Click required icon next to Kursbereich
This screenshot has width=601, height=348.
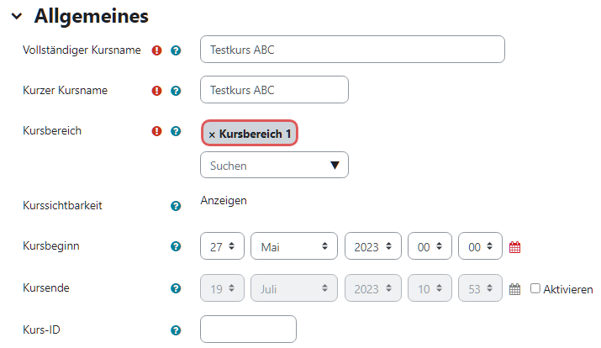(x=156, y=131)
